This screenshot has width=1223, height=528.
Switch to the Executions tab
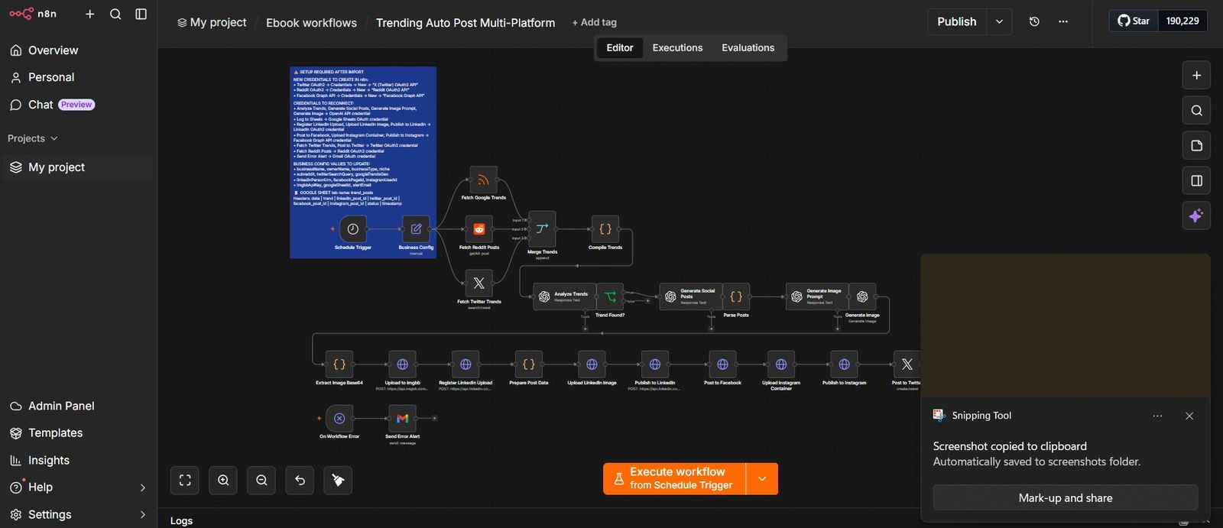click(x=677, y=47)
